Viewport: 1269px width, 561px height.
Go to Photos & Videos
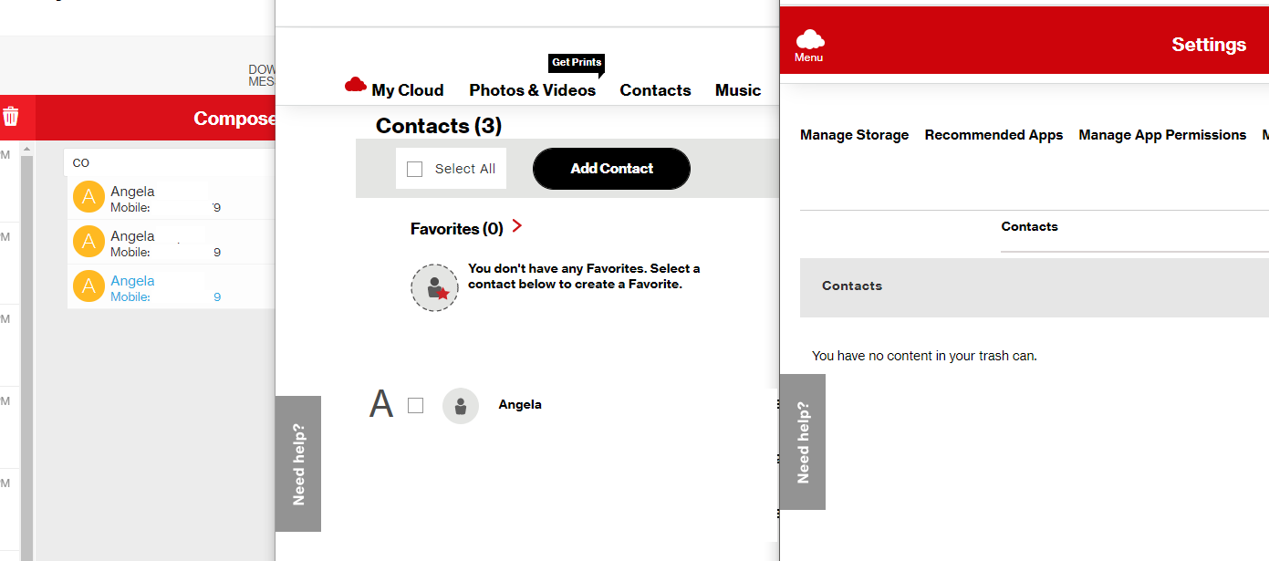[533, 90]
